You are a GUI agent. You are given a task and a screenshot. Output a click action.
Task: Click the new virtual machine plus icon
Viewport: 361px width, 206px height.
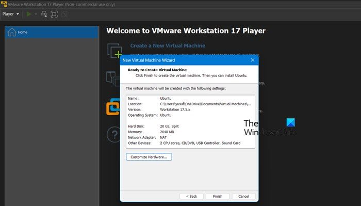point(114,51)
